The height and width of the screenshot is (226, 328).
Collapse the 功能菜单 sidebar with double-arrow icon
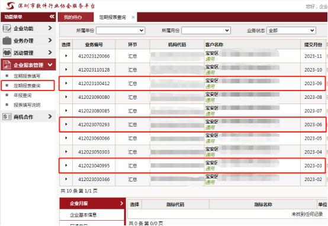pos(52,17)
